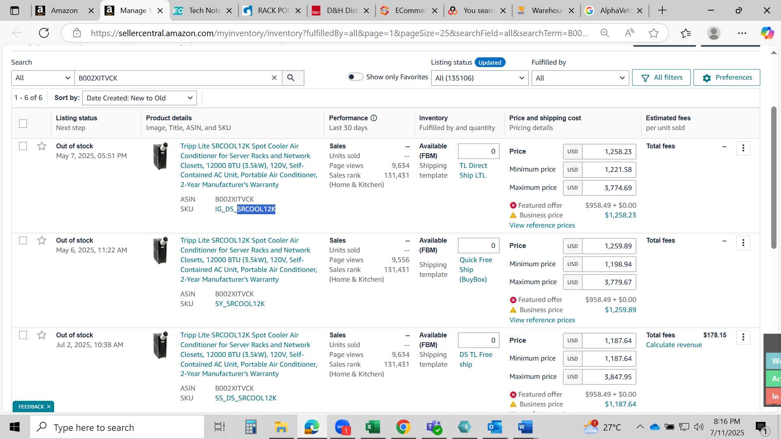Open three-dot menu for SY_SRCOOL12K row
The height and width of the screenshot is (439, 781).
coord(743,243)
